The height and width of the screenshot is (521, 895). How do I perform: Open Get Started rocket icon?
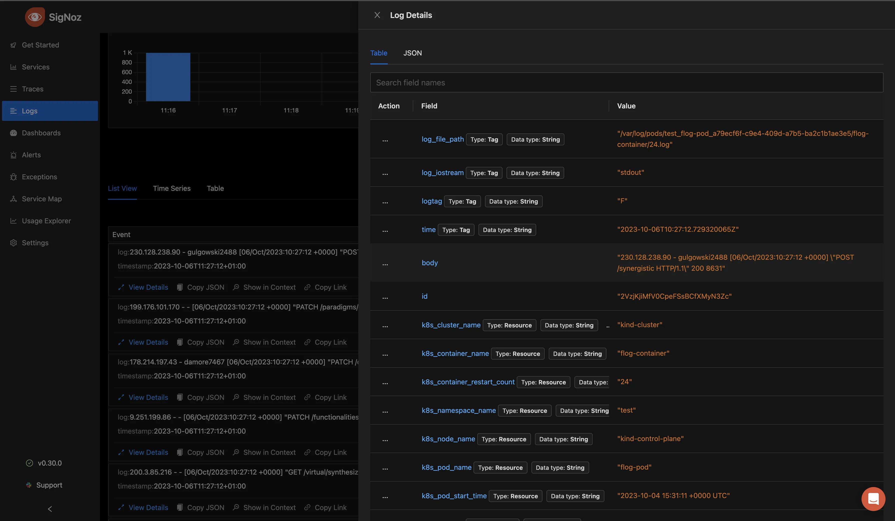point(13,45)
